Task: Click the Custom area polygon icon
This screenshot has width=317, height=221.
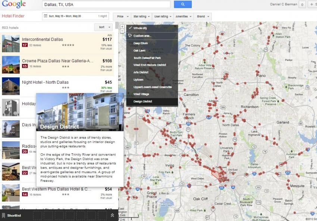Action: (130, 36)
